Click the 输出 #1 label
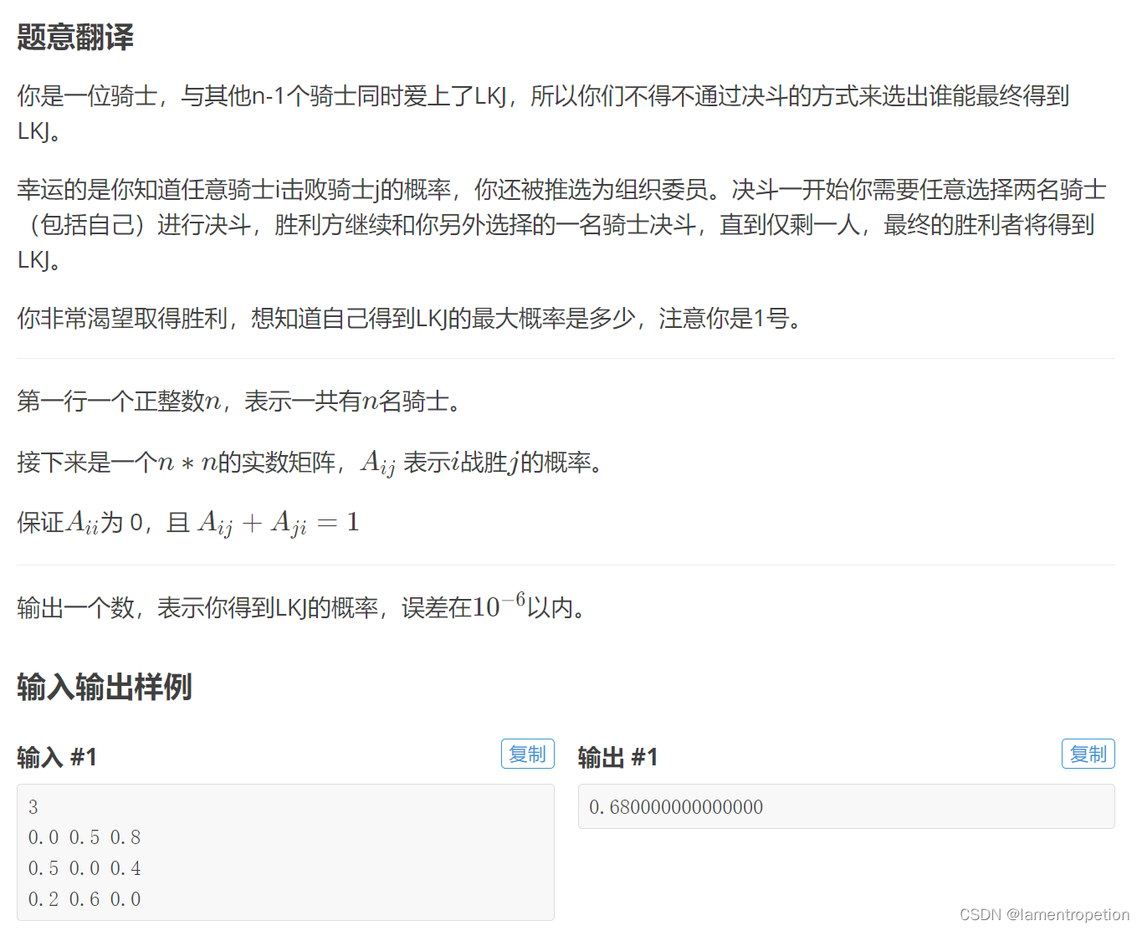The height and width of the screenshot is (931, 1142). (x=617, y=757)
